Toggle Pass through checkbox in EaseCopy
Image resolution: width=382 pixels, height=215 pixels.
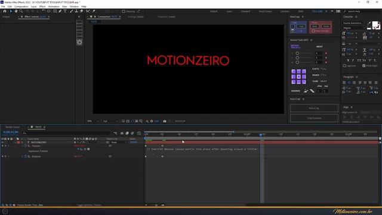click(313, 31)
